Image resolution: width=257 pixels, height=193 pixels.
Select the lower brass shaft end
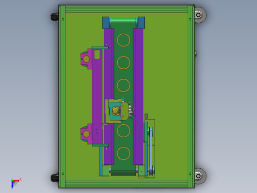[86, 134]
